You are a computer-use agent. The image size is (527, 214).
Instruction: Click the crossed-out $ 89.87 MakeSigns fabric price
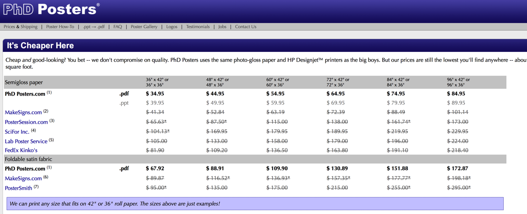pyautogui.click(x=155, y=178)
